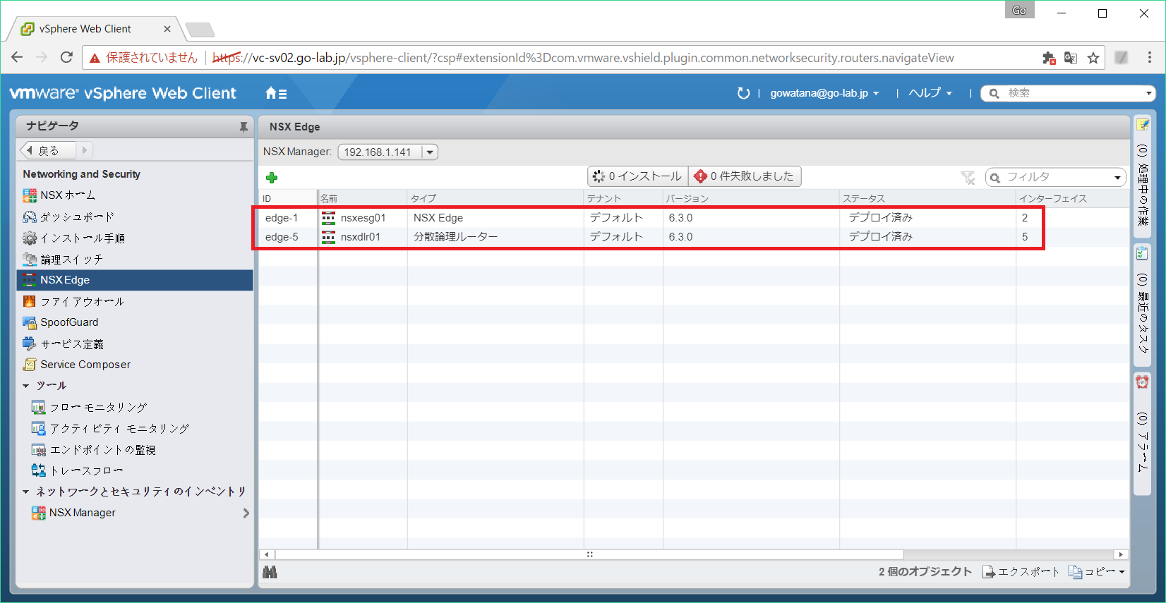Sort by タイプ column header
This screenshot has width=1166, height=603.
pos(495,198)
